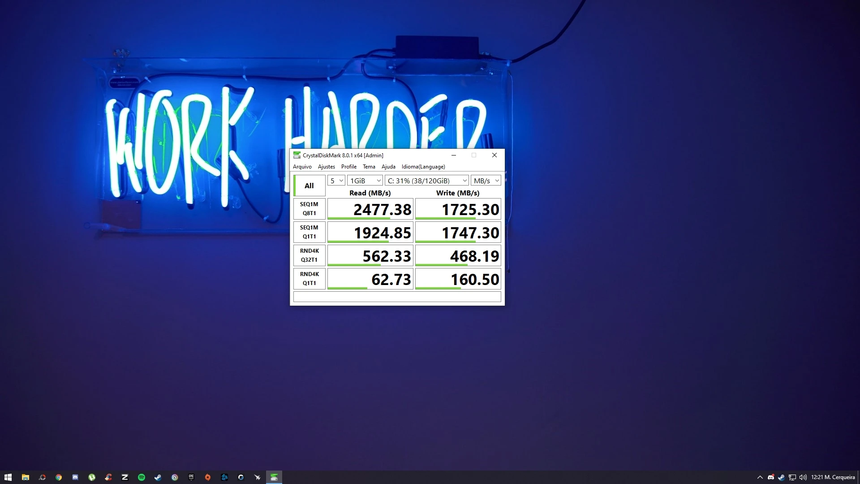Click the volume icon in system tray

803,477
